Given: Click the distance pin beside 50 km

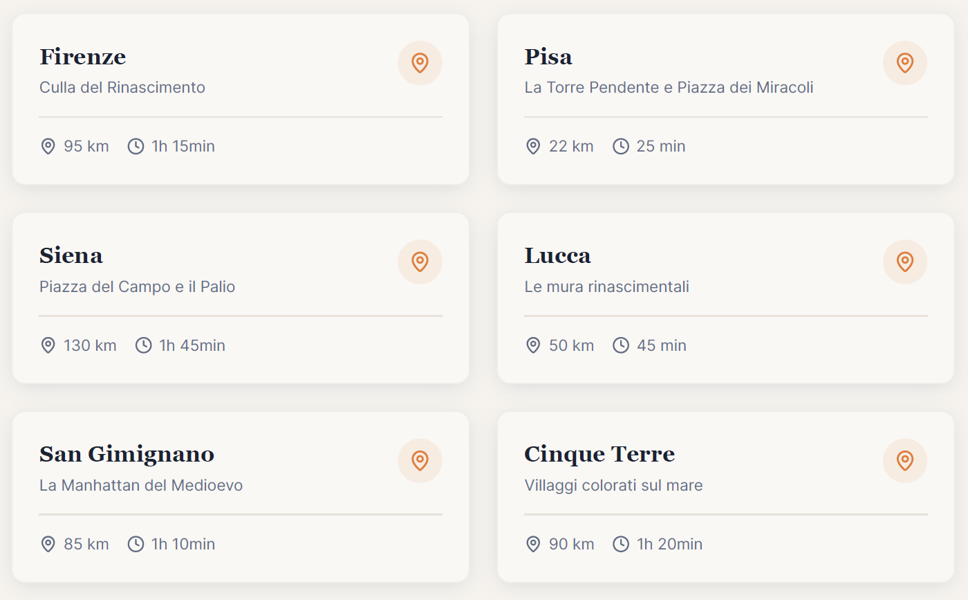Looking at the screenshot, I should [x=533, y=345].
